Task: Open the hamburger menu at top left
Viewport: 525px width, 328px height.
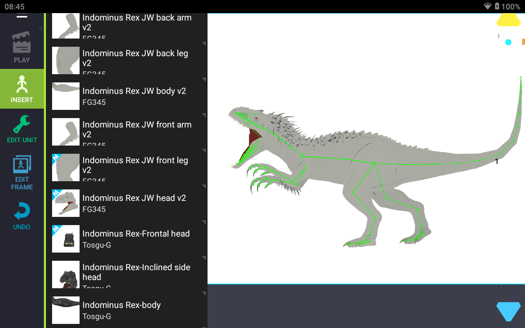Action: (x=22, y=16)
